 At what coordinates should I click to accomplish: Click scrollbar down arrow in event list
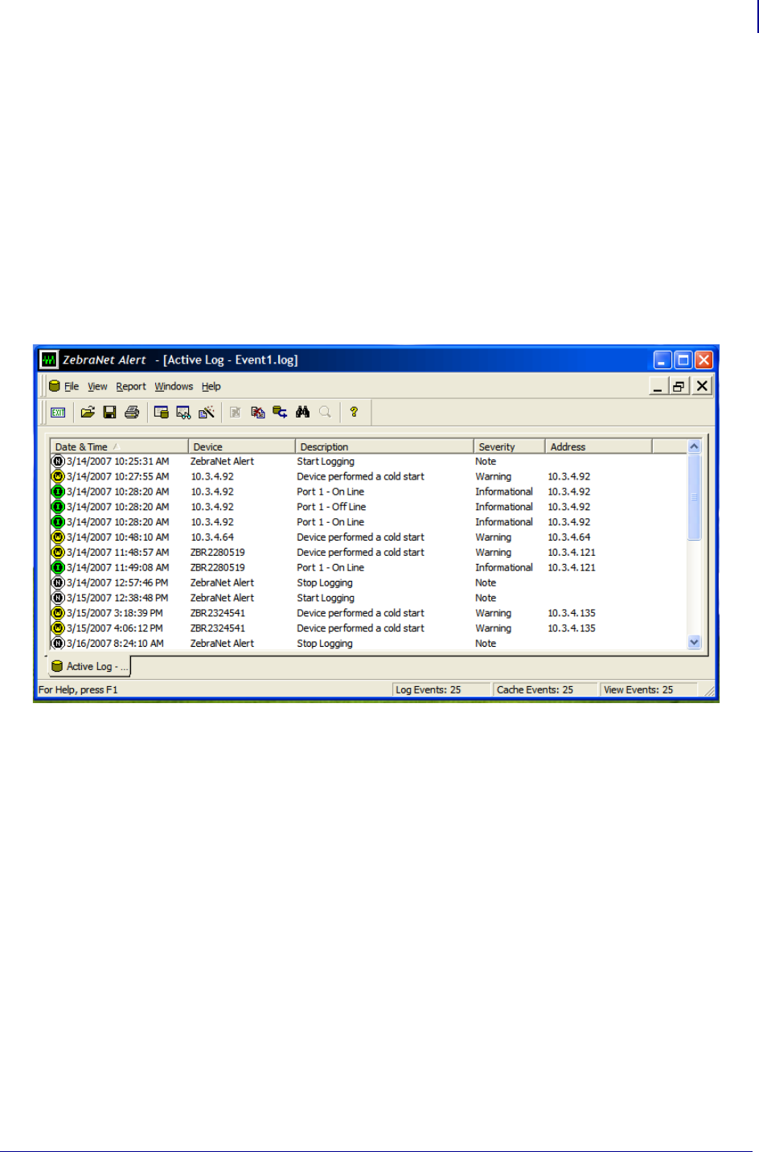(x=695, y=642)
